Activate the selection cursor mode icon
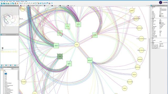168x94 pixels. [38, 3]
